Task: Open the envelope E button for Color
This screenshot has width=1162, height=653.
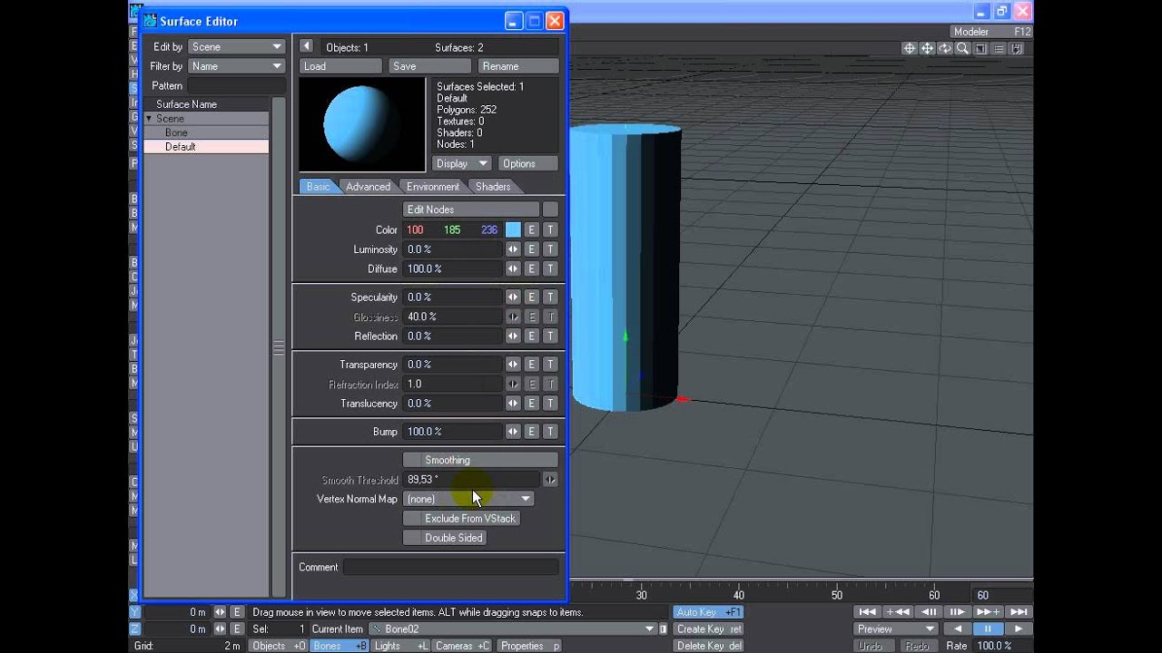Action: click(x=532, y=230)
